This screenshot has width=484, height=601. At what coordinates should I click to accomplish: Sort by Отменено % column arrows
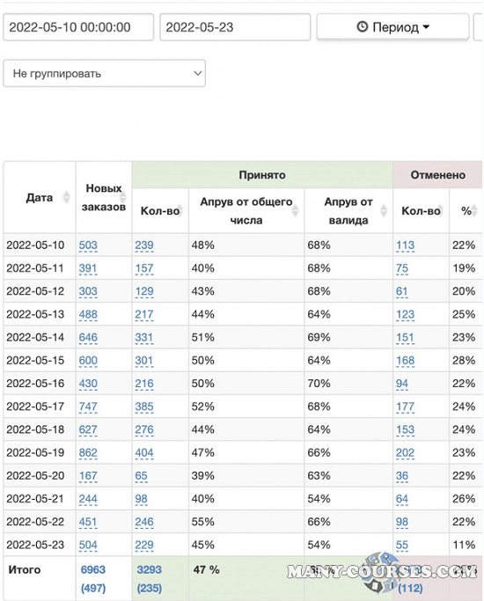point(474,210)
